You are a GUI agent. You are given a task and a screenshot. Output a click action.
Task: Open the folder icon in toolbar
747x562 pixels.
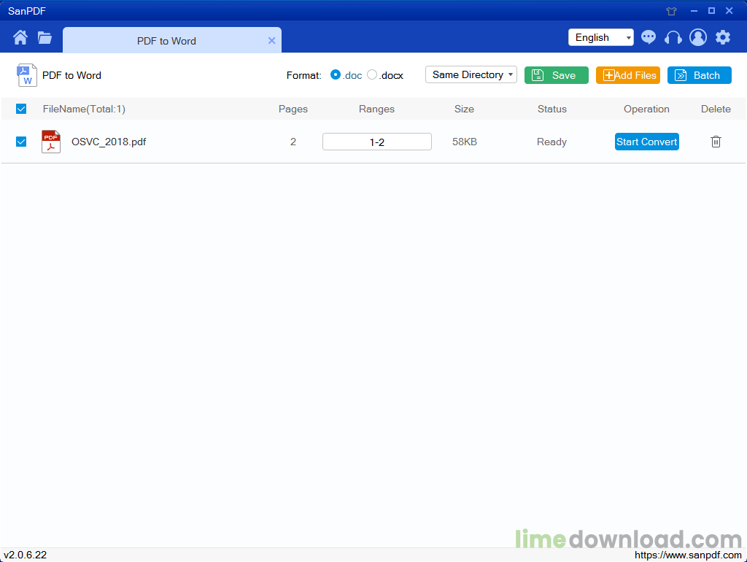44,38
